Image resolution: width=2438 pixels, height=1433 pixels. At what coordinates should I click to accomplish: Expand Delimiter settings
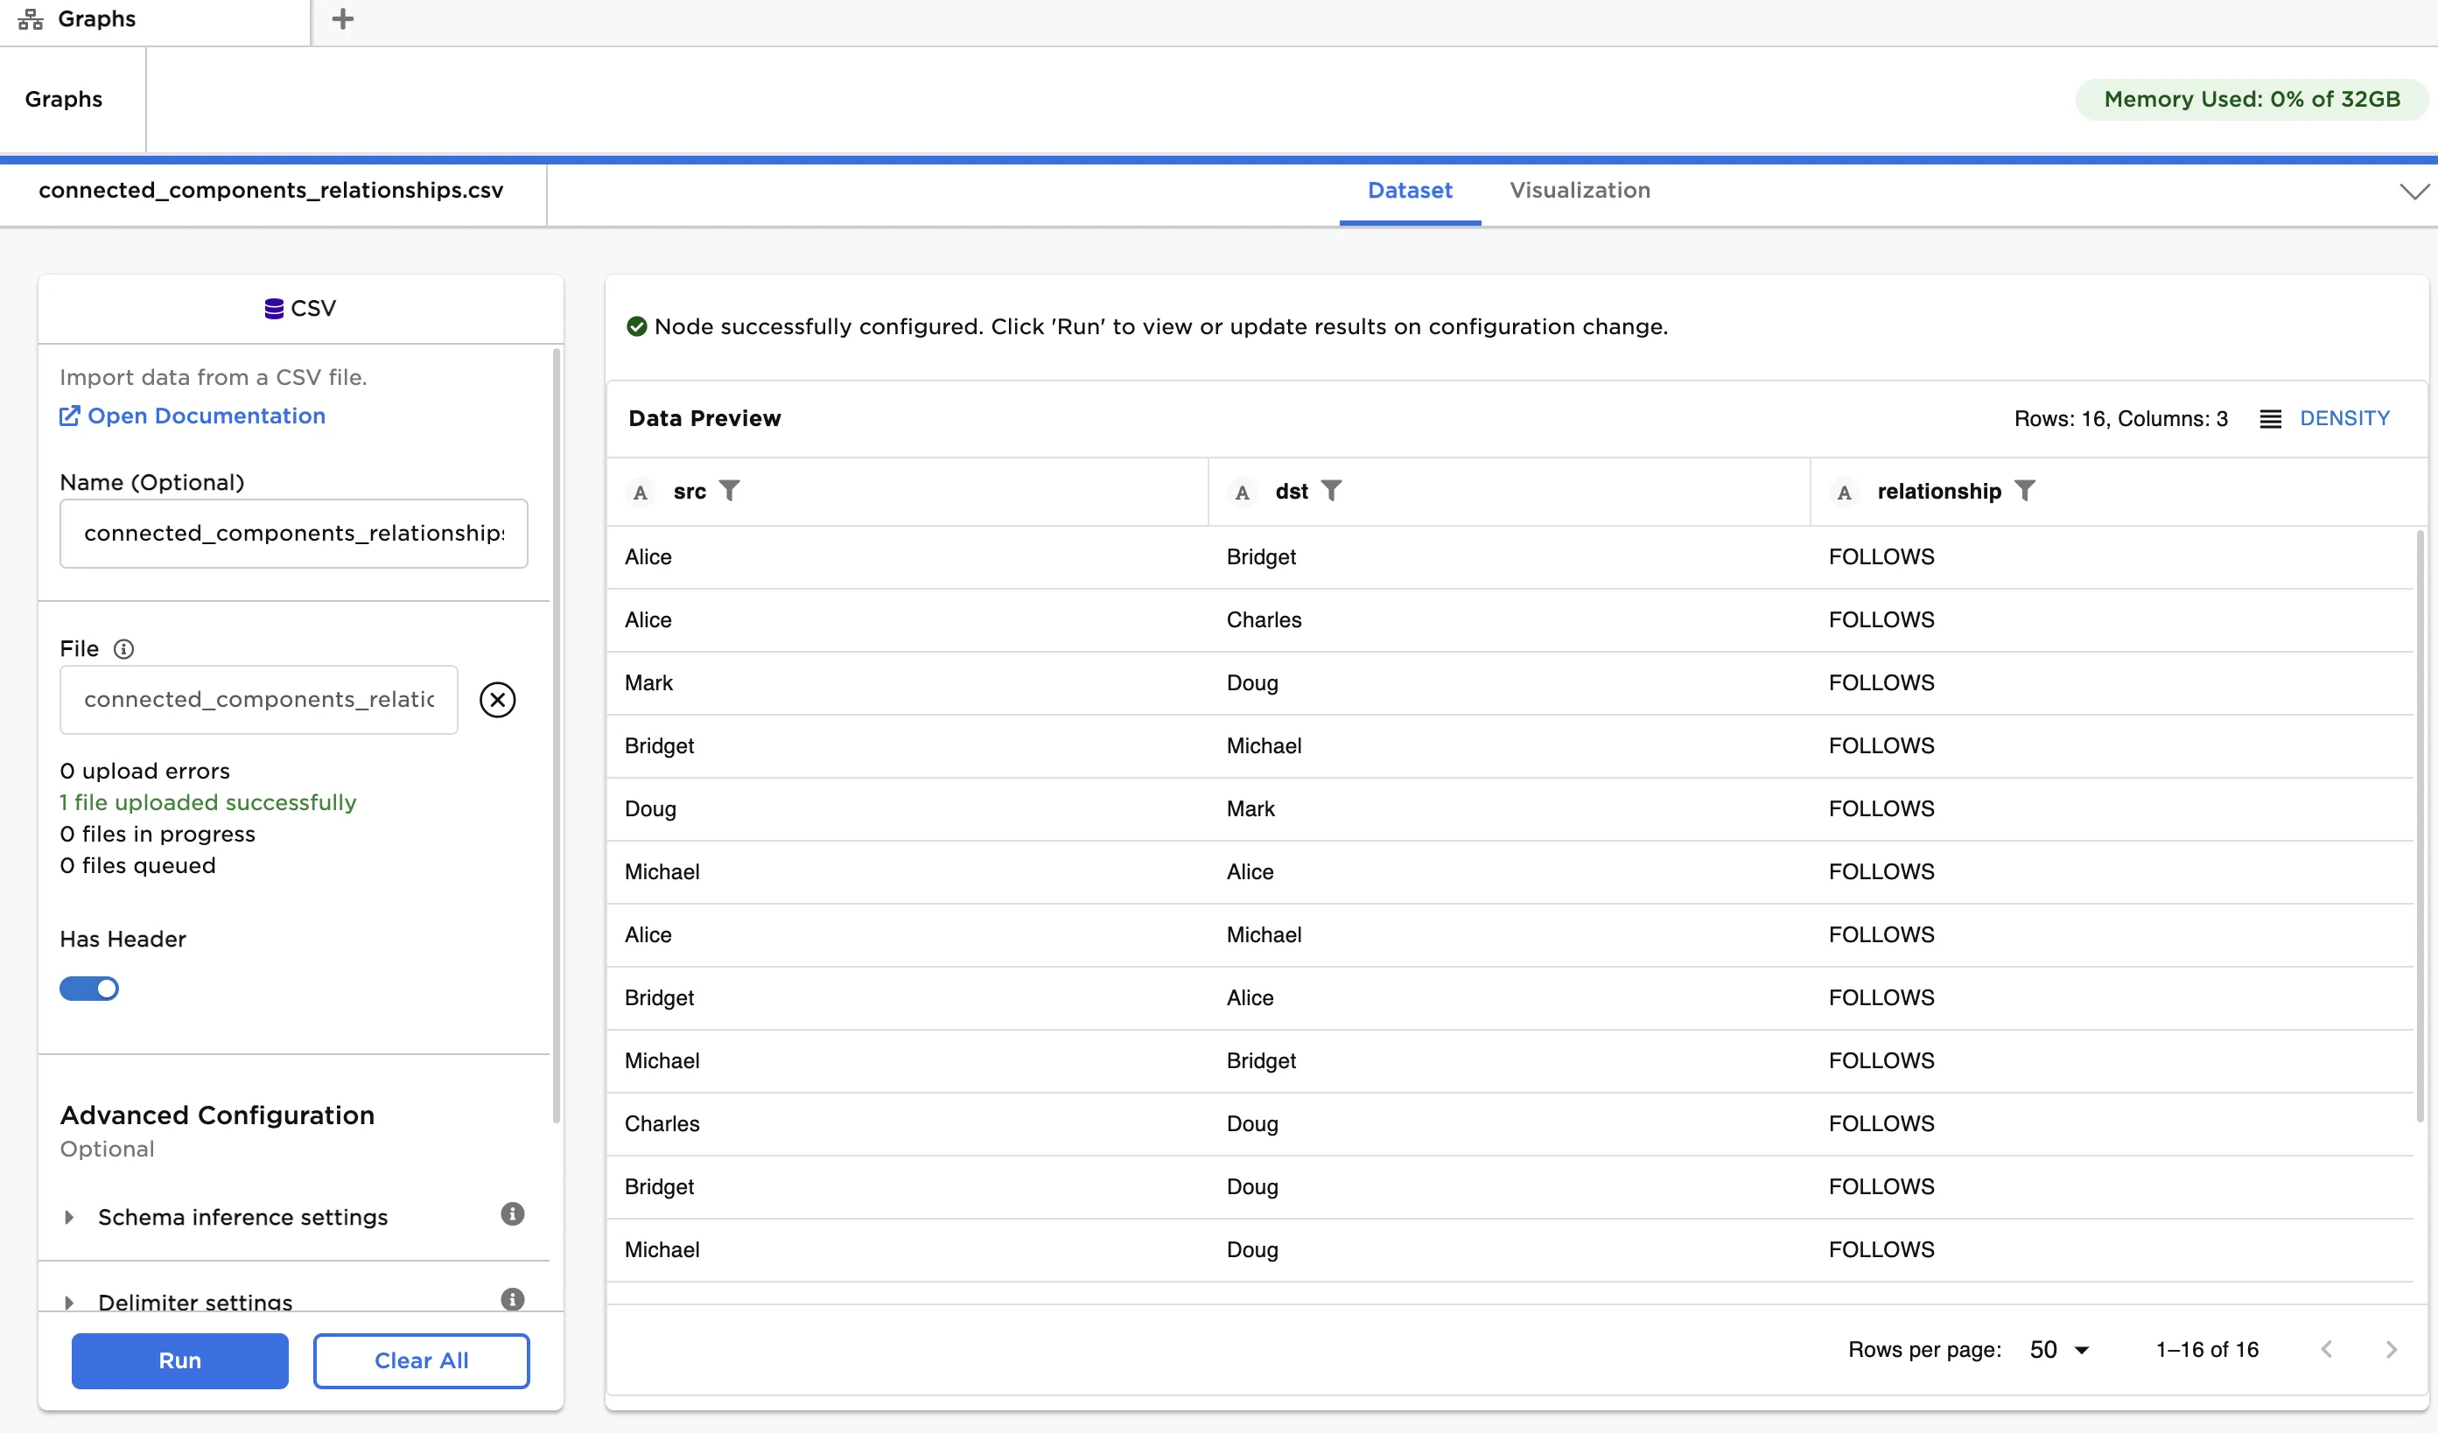[x=68, y=1303]
